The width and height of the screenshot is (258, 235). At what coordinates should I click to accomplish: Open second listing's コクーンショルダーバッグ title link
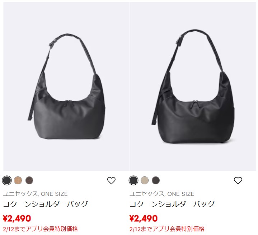[172, 204]
